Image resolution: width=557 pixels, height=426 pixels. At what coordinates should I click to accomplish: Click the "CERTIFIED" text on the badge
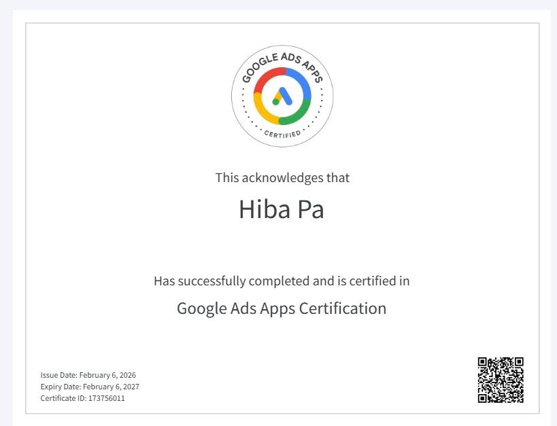tap(282, 134)
